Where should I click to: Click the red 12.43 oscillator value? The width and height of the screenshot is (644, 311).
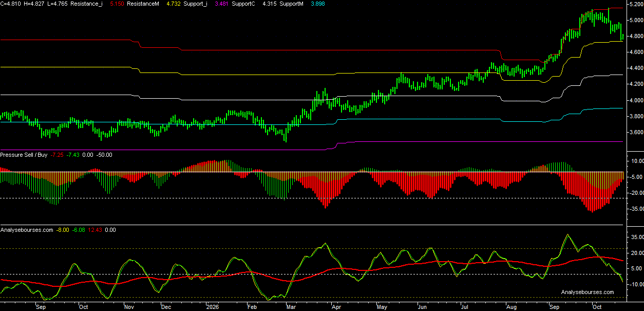(96, 230)
